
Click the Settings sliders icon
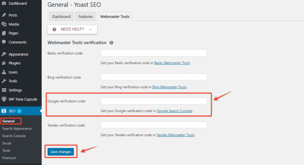pyautogui.click(x=4, y=90)
